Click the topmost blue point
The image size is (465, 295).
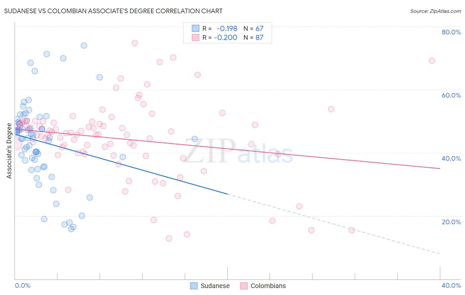[x=84, y=45]
